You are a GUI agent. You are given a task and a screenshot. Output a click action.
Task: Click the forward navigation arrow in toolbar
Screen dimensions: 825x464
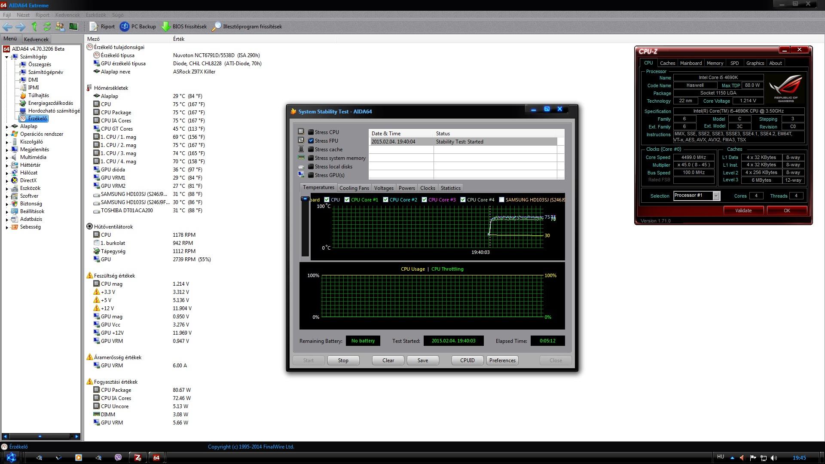click(x=20, y=27)
